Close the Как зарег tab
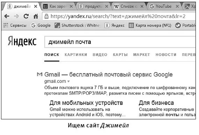 71,6
